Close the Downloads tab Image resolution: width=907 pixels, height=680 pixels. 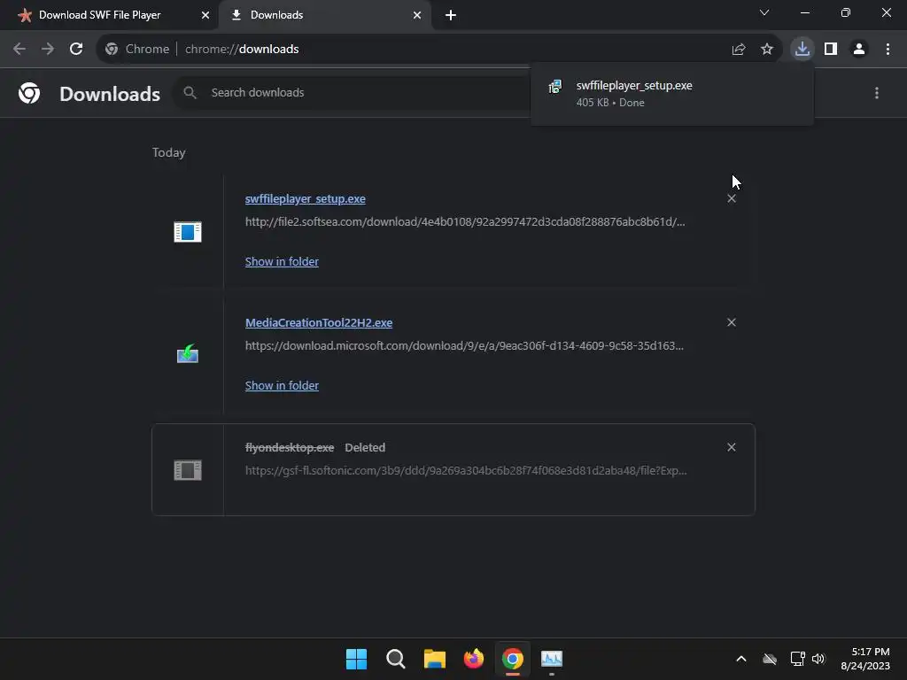417,15
